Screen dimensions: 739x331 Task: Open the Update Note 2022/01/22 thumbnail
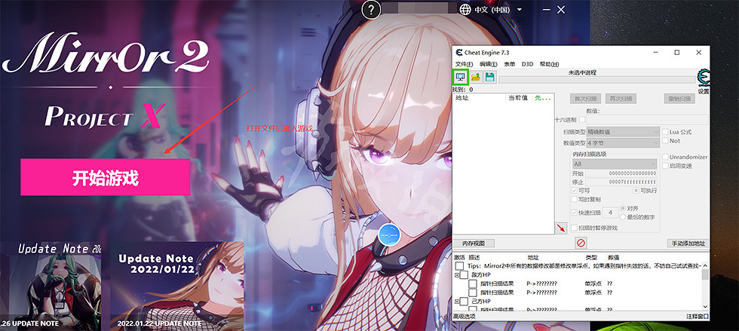pyautogui.click(x=176, y=287)
